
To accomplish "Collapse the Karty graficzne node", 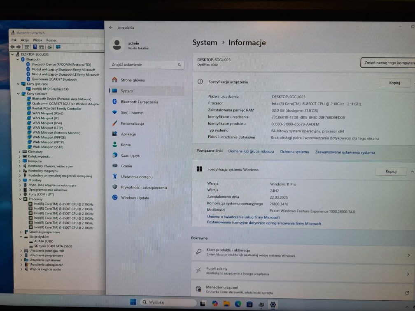I will pyautogui.click(x=18, y=84).
